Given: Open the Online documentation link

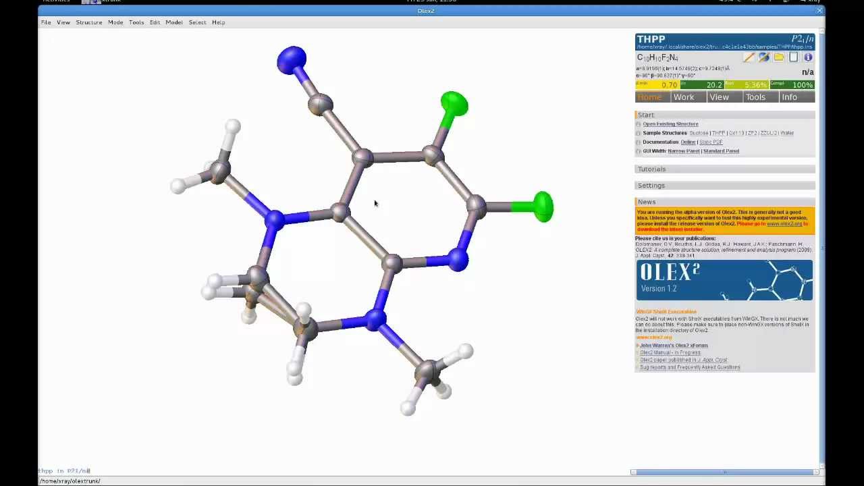Looking at the screenshot, I should (x=688, y=142).
